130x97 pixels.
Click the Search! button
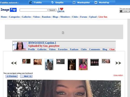point(52,10)
